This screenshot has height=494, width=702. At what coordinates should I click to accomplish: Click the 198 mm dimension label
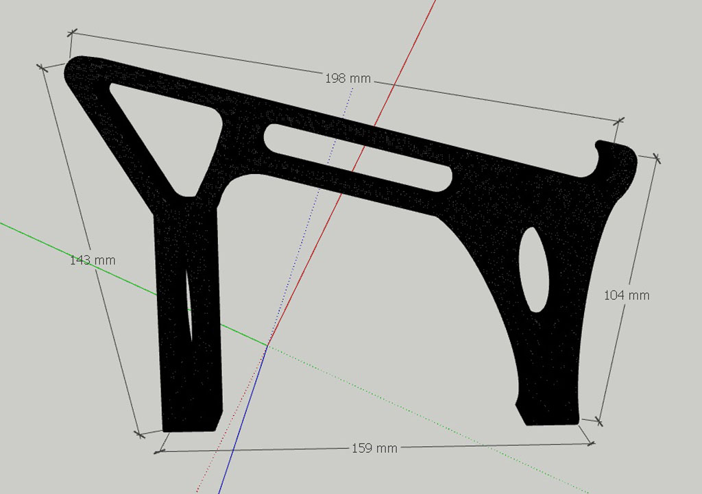(348, 79)
